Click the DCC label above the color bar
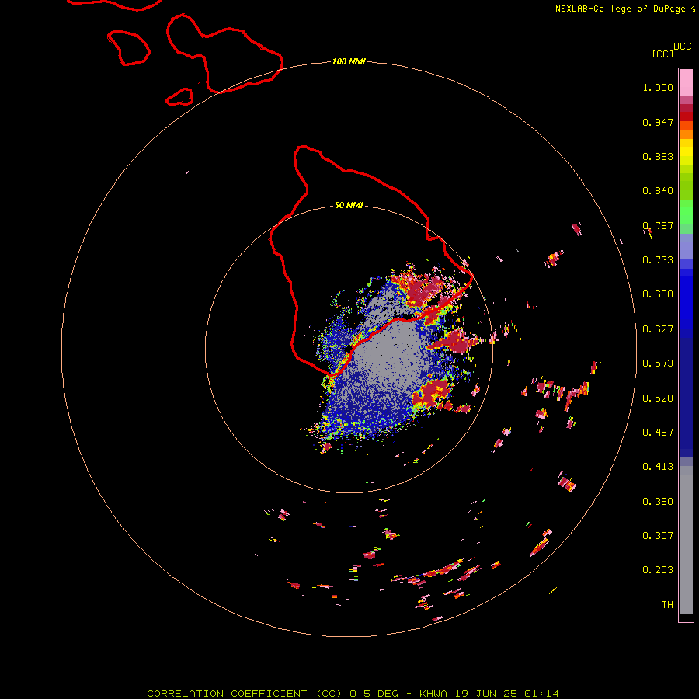699x699 pixels. pos(682,47)
